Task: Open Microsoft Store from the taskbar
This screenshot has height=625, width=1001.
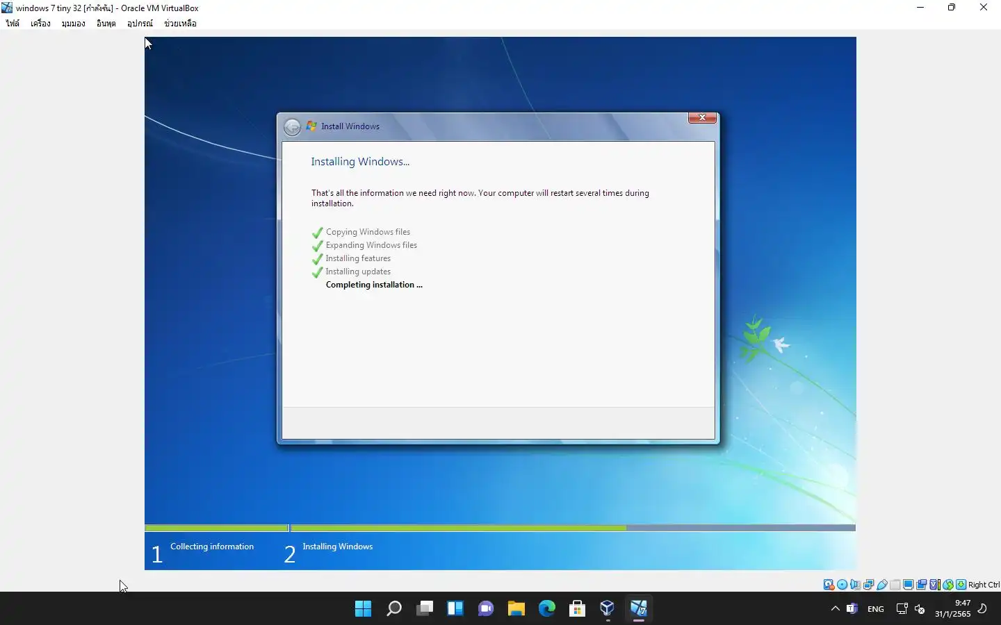Action: [577, 609]
